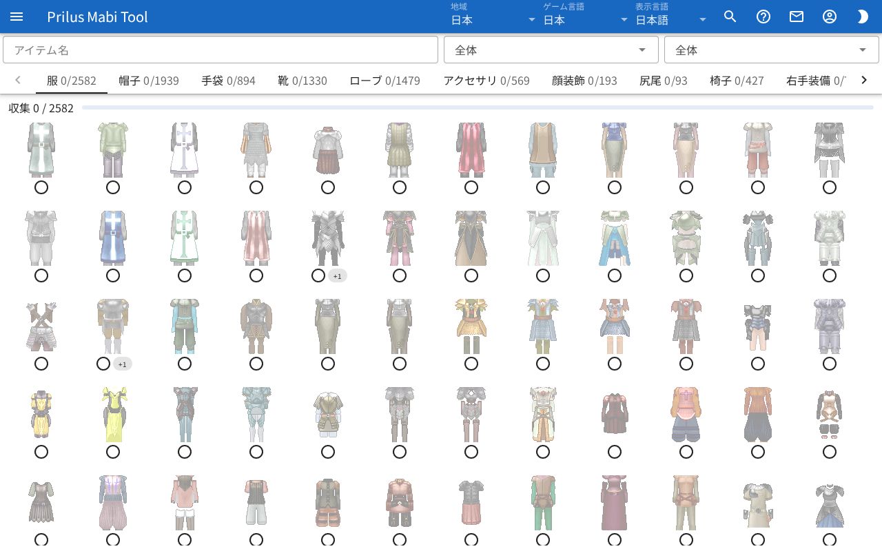Mark the first-row red robe as collected
882x551 pixels.
(x=471, y=187)
